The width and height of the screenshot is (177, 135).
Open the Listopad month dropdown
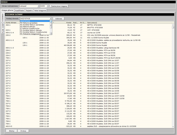(x=39, y=6)
